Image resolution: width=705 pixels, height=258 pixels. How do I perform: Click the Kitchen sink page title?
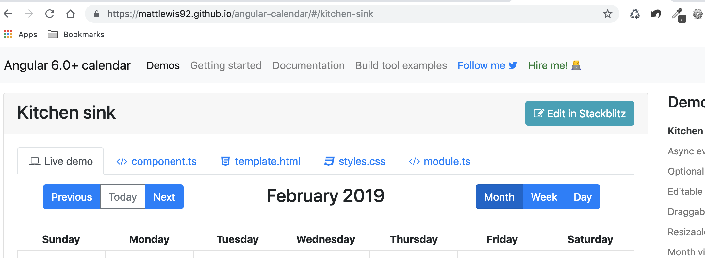click(66, 112)
